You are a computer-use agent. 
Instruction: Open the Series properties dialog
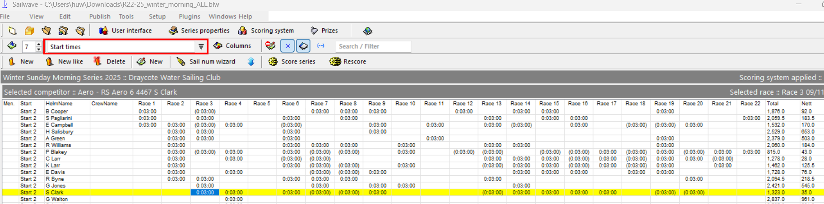[x=199, y=31]
